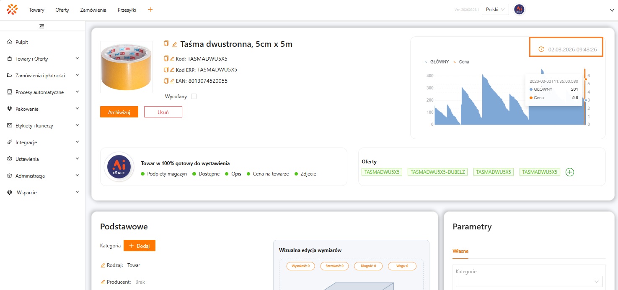
Task: Open the Zamówienia top menu item
Action: (93, 10)
